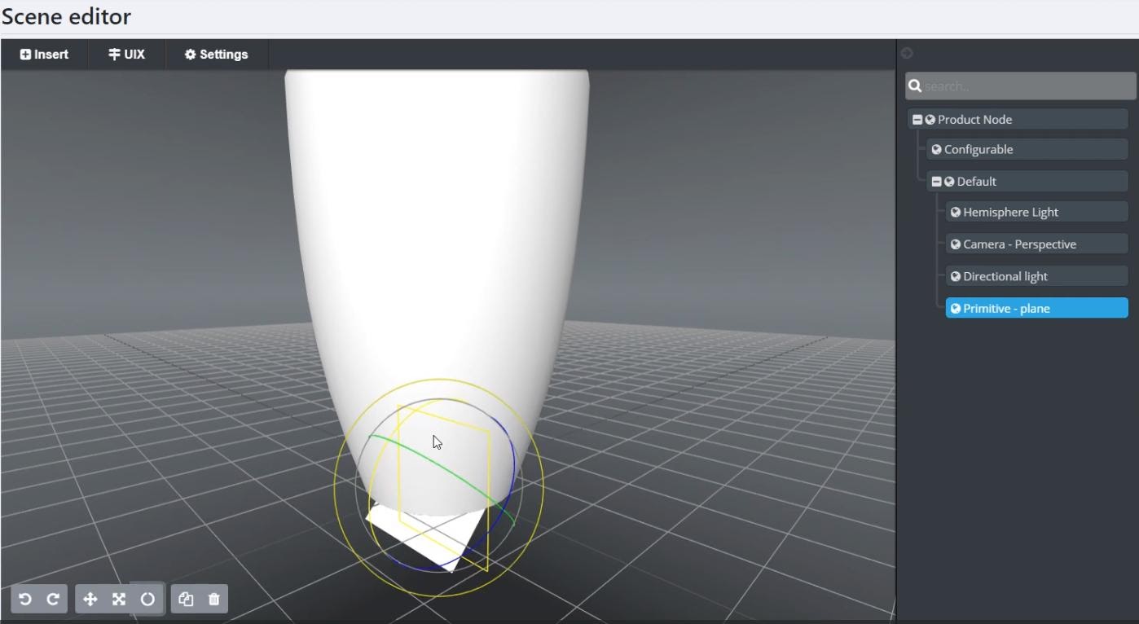This screenshot has height=624, width=1139.
Task: Click the globe icon beside Hemisphere Light
Action: click(x=956, y=213)
